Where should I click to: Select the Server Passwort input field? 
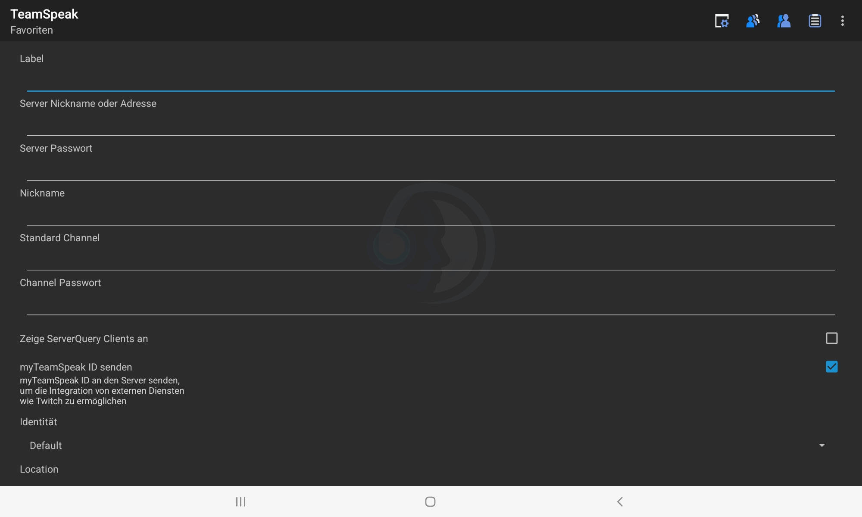[431, 170]
